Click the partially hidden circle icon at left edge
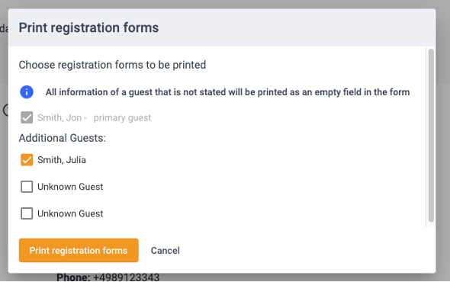450x282 pixels. [5, 110]
